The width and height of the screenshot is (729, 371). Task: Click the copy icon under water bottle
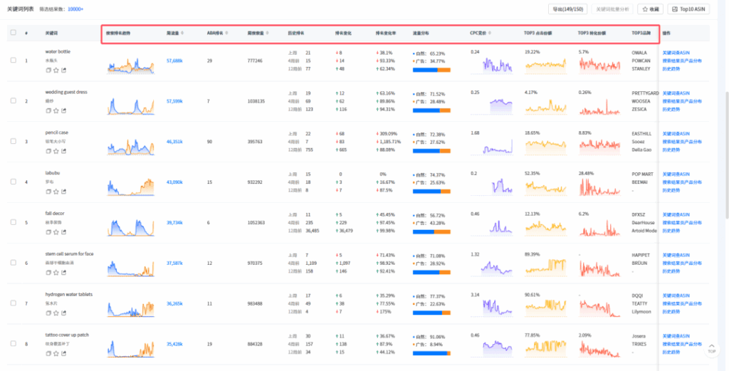48,70
